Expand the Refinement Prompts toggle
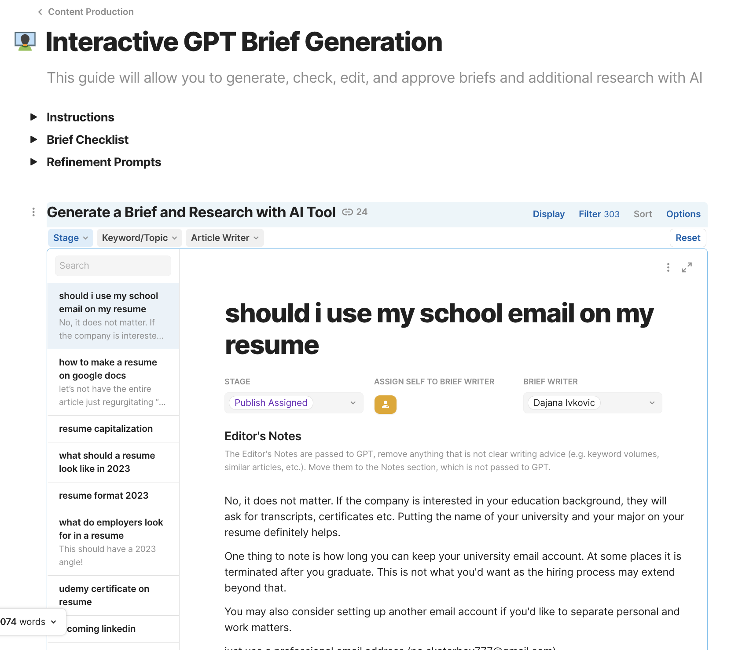Image resolution: width=742 pixels, height=650 pixels. 34,162
